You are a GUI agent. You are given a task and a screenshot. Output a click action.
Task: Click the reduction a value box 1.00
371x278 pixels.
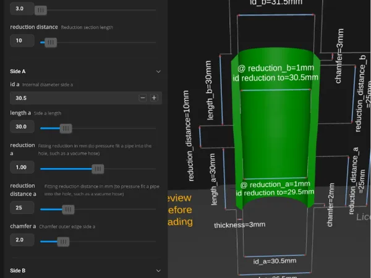click(x=22, y=167)
